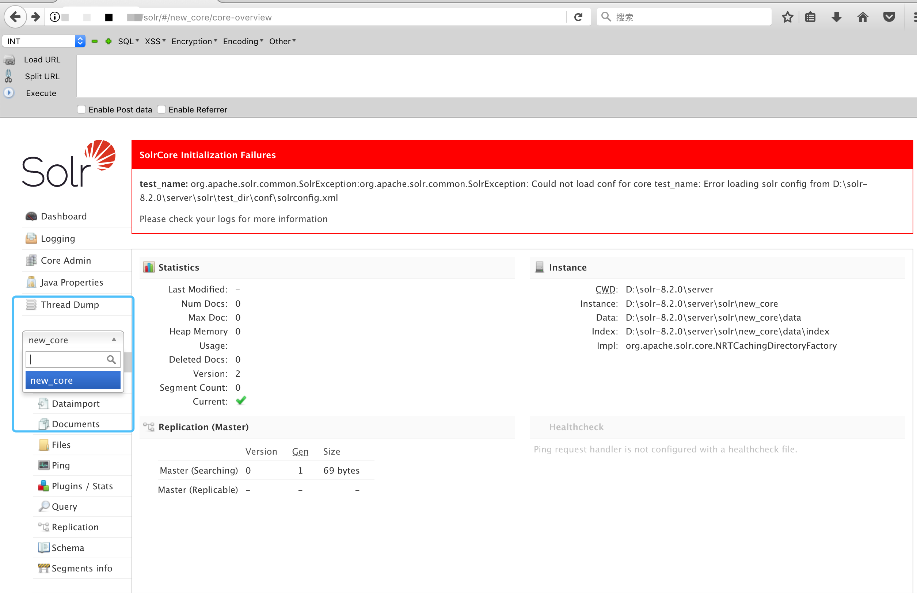Click the Plugins / Stats blocks icon
The height and width of the screenshot is (593, 917).
43,486
